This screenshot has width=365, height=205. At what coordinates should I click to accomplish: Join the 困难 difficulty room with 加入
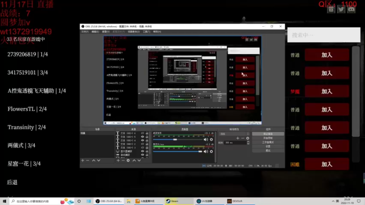pyautogui.click(x=327, y=164)
